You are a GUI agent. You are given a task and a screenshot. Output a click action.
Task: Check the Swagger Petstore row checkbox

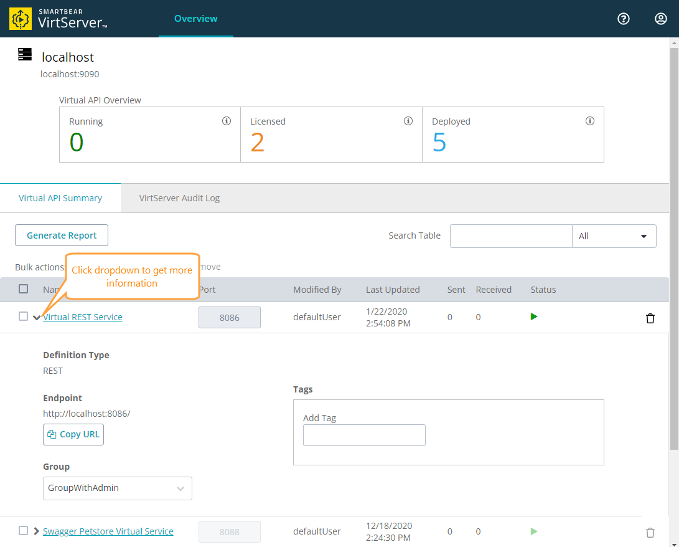[x=23, y=530]
